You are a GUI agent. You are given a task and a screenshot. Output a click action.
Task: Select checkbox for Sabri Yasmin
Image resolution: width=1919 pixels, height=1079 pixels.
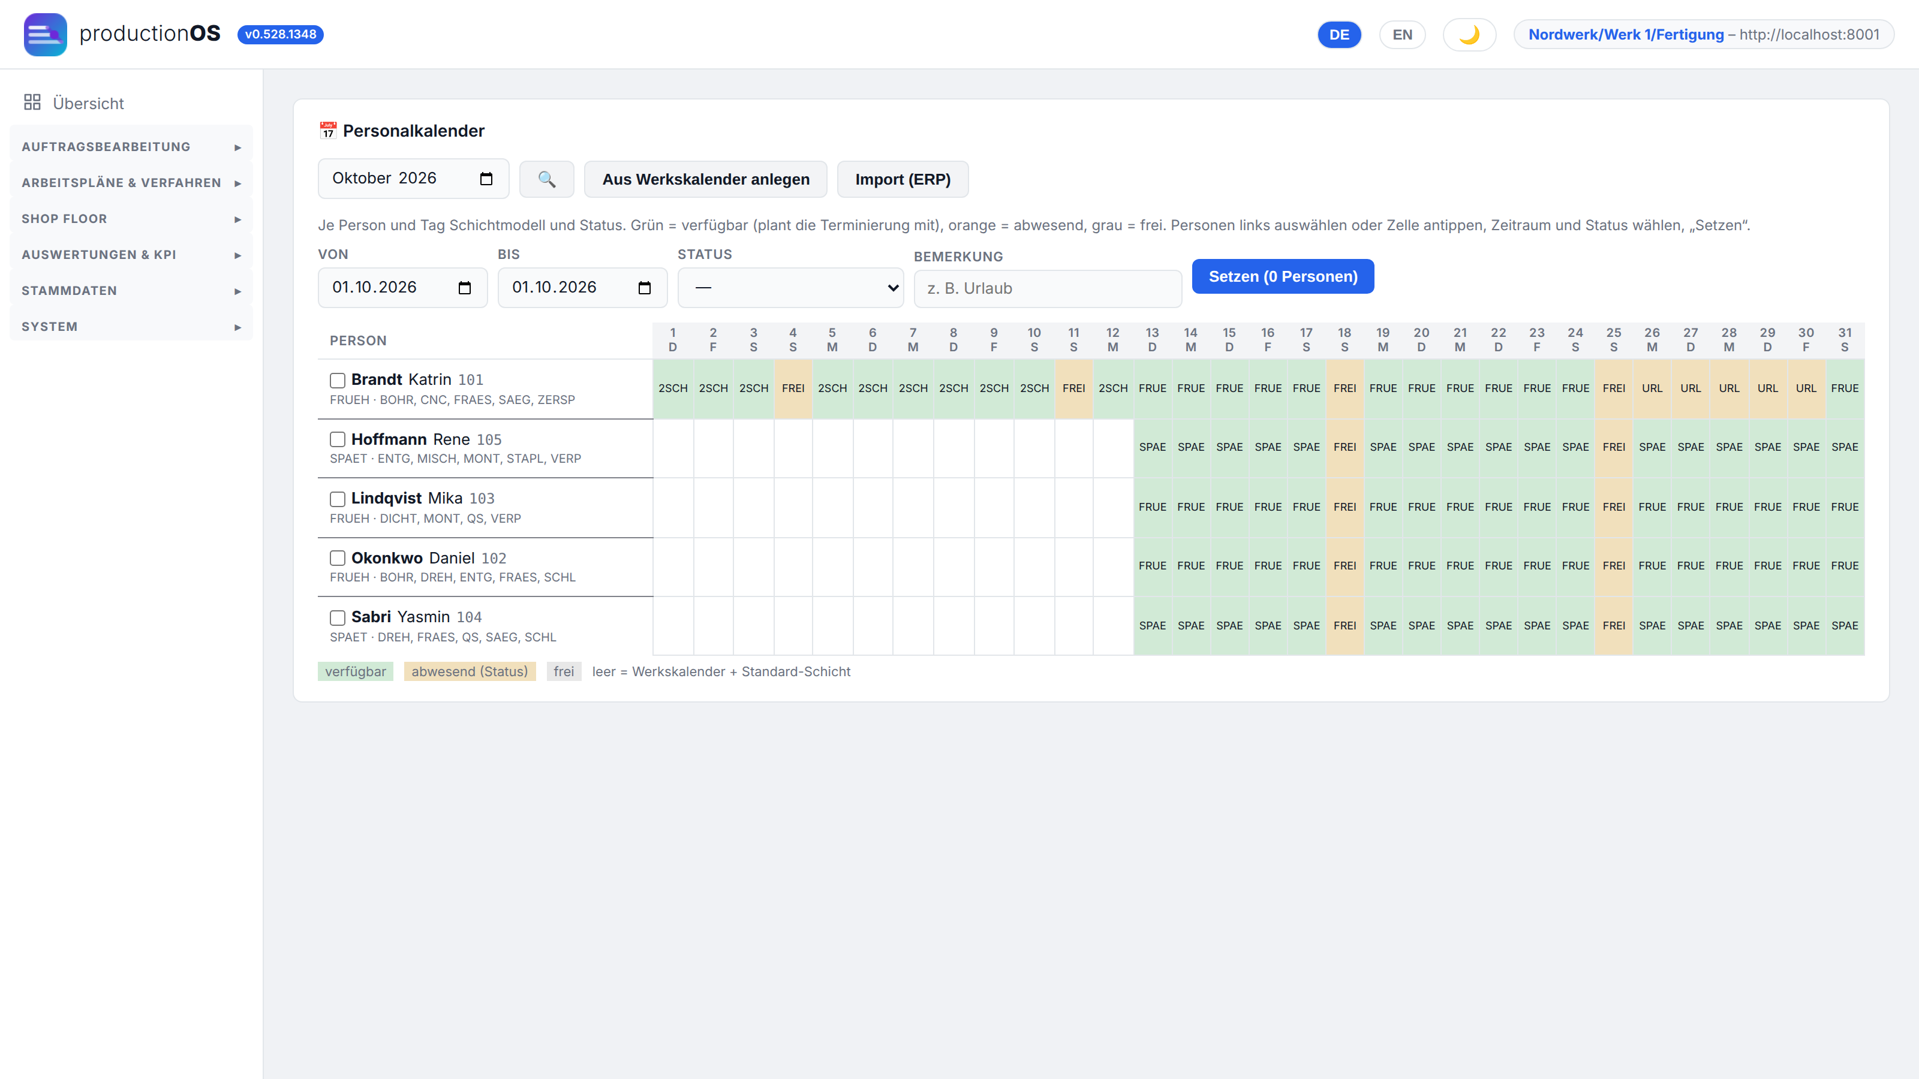338,617
